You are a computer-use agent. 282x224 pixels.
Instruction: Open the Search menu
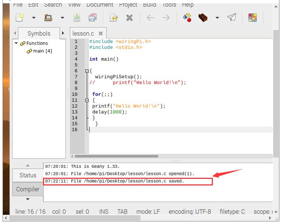click(x=53, y=5)
